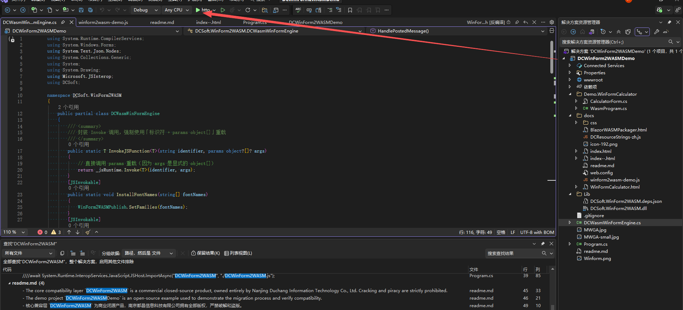Click the UTF-8 with BOM encoding indicator

coord(537,232)
